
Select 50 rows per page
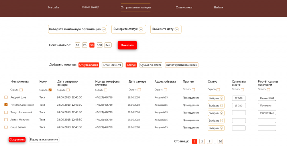92,45
